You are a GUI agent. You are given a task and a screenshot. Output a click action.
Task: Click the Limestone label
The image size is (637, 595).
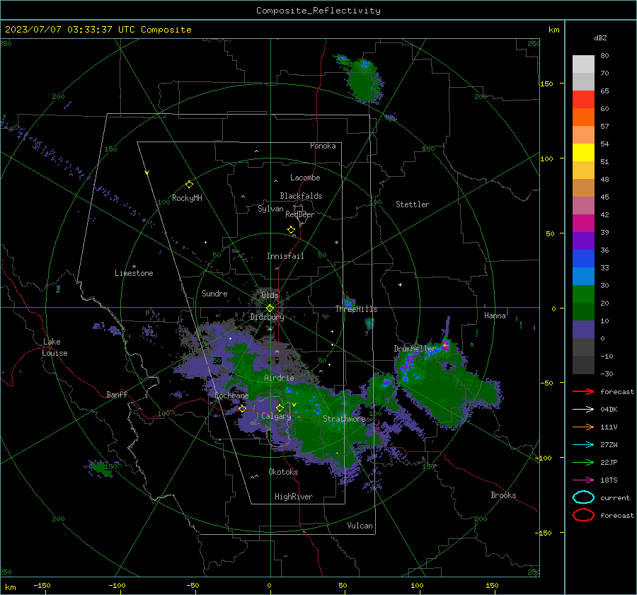pos(134,273)
